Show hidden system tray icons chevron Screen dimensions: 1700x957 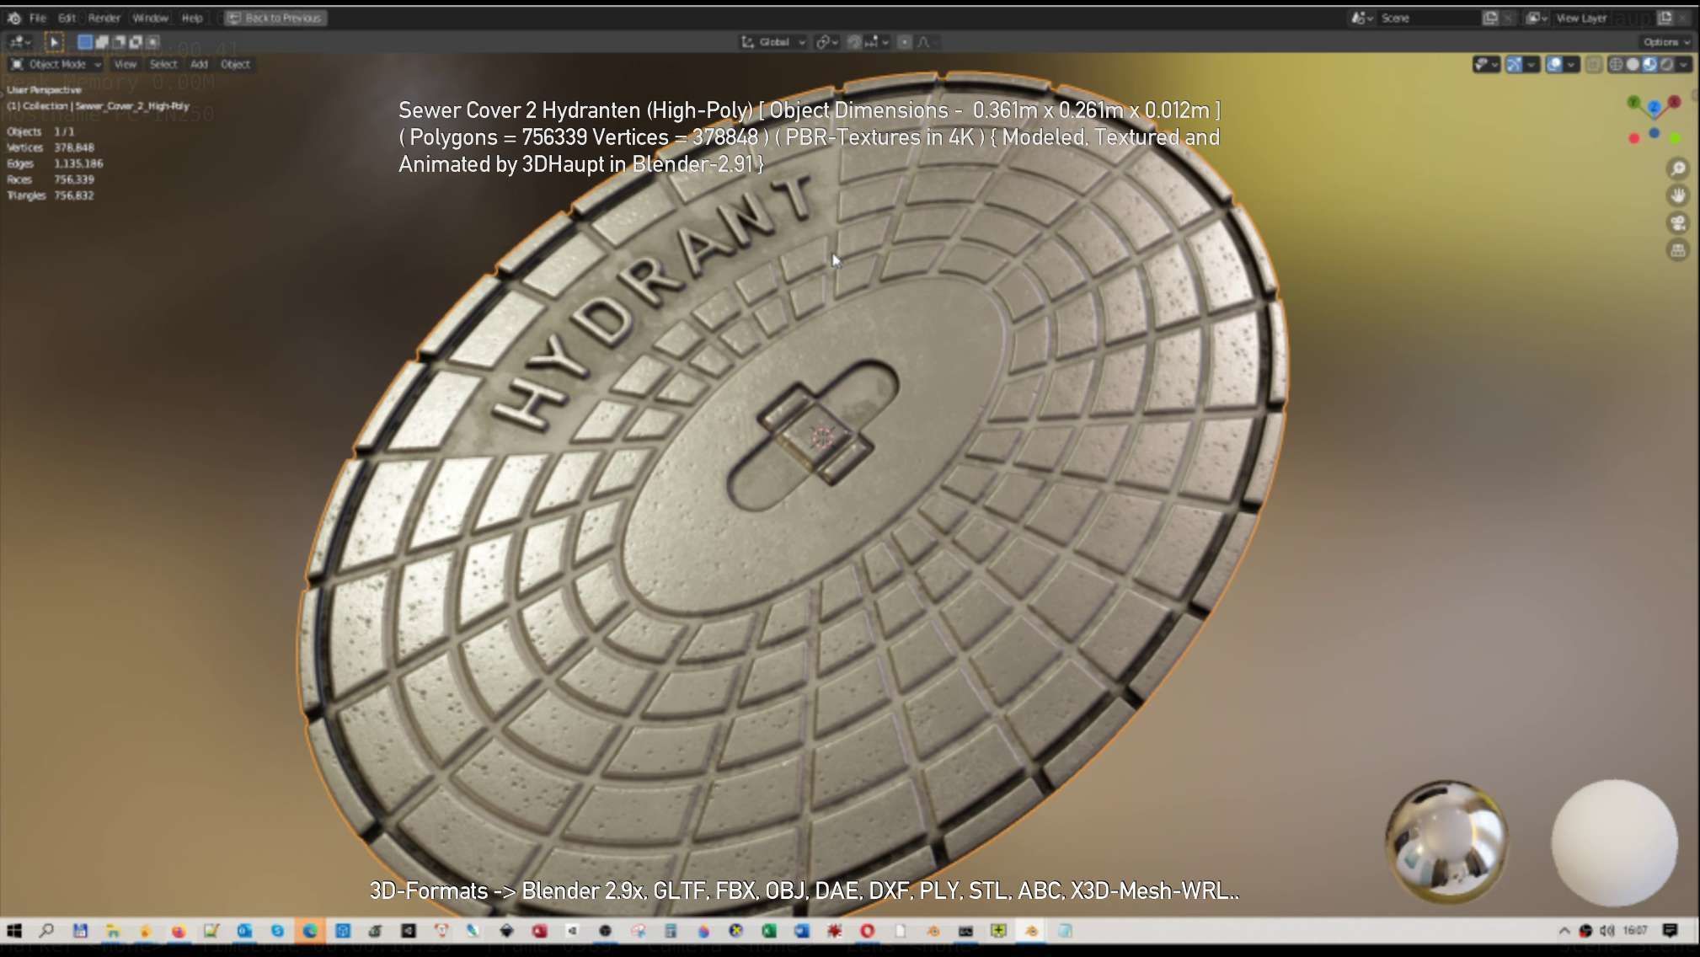[x=1564, y=930]
